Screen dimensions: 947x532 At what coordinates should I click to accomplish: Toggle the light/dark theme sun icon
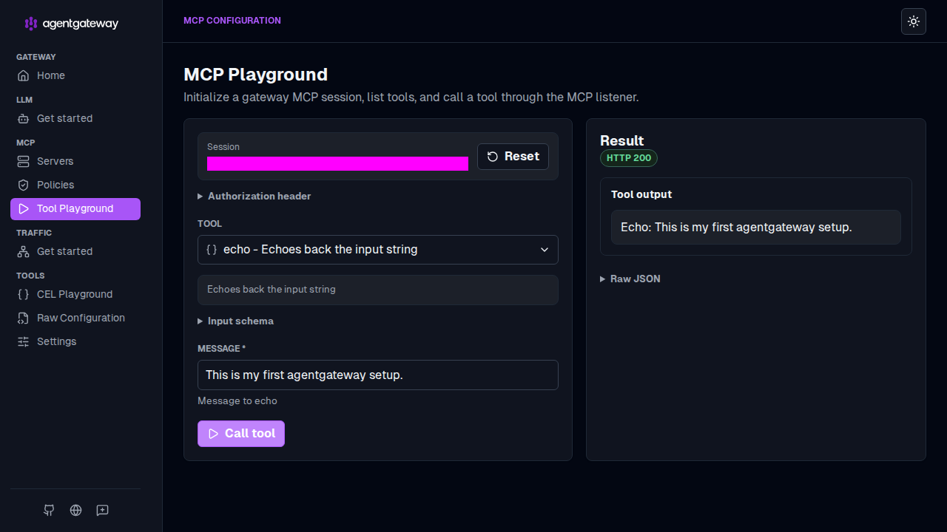pos(914,21)
